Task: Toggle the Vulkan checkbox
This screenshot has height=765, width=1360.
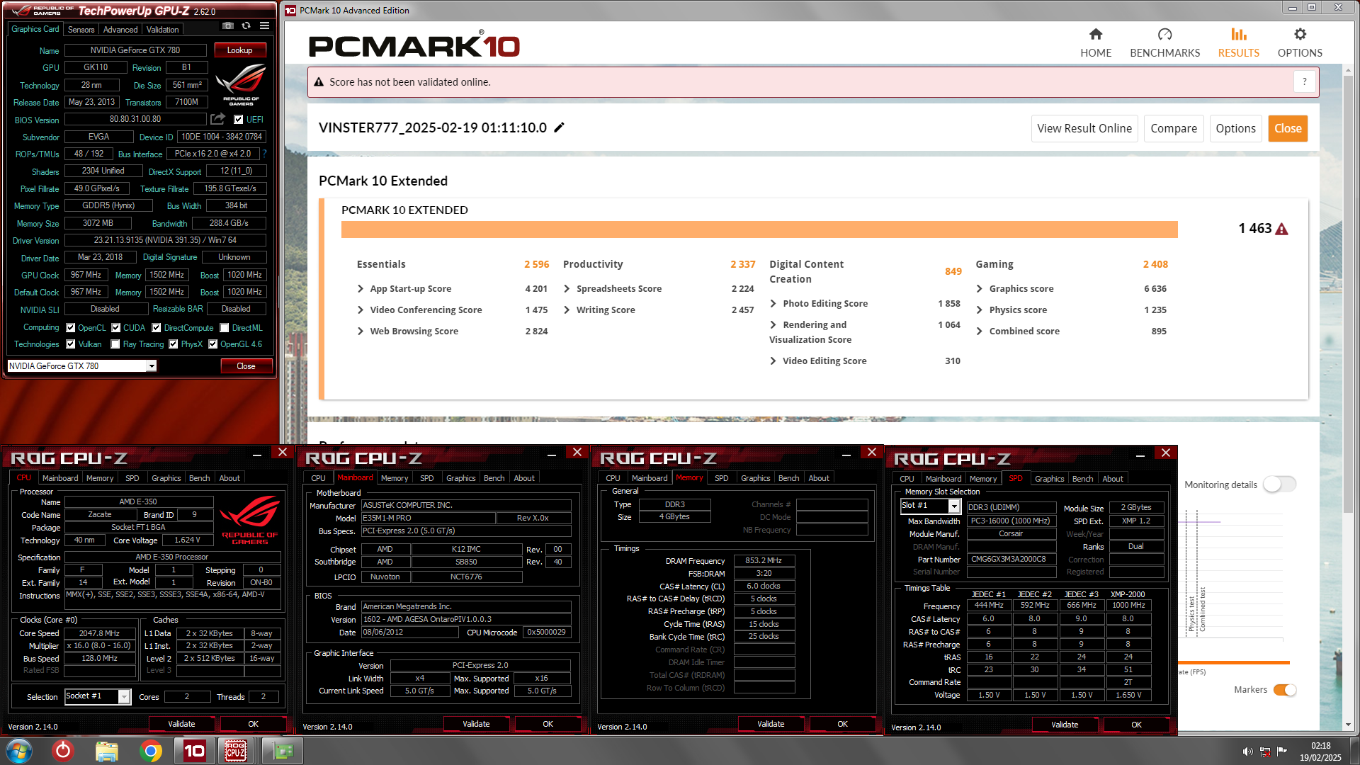Action: point(70,344)
